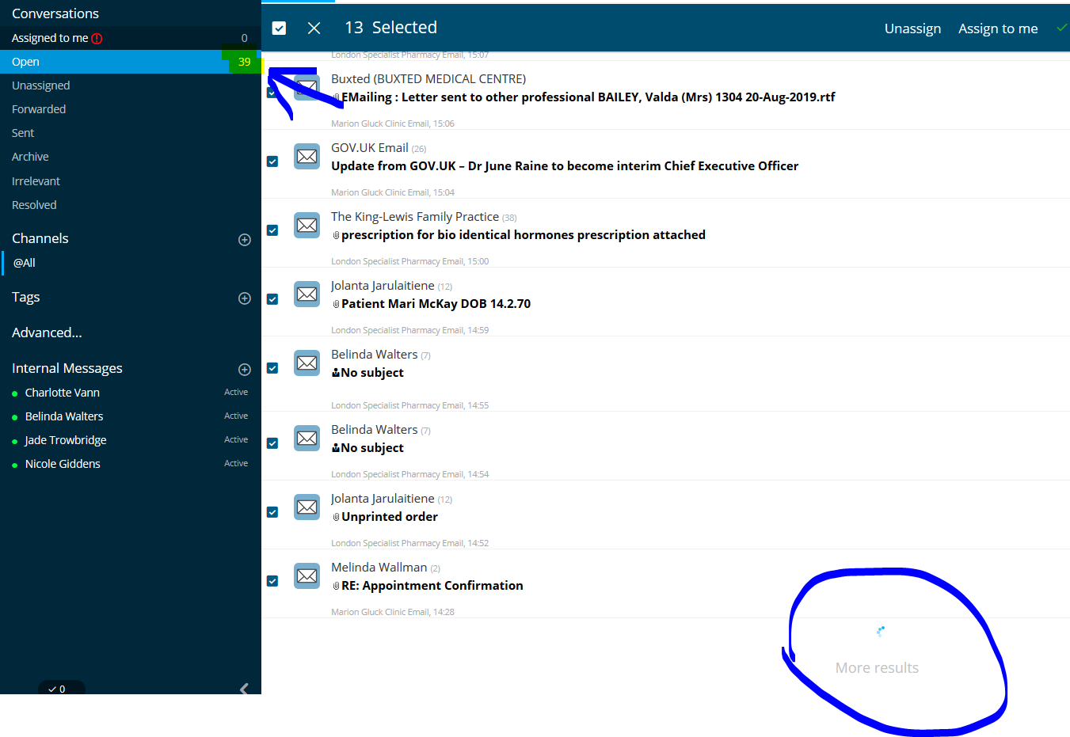Image resolution: width=1070 pixels, height=737 pixels.
Task: Uncheck the King-Lewis Family Practice conversation
Action: coord(272,230)
